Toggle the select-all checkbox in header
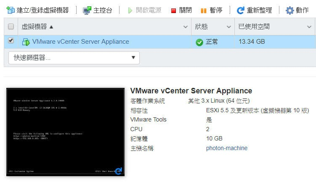The width and height of the screenshot is (316, 185). click(x=11, y=26)
